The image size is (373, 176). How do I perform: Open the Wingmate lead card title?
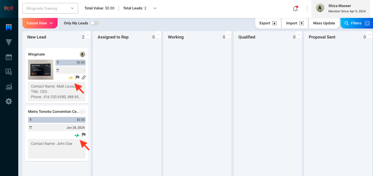click(37, 54)
